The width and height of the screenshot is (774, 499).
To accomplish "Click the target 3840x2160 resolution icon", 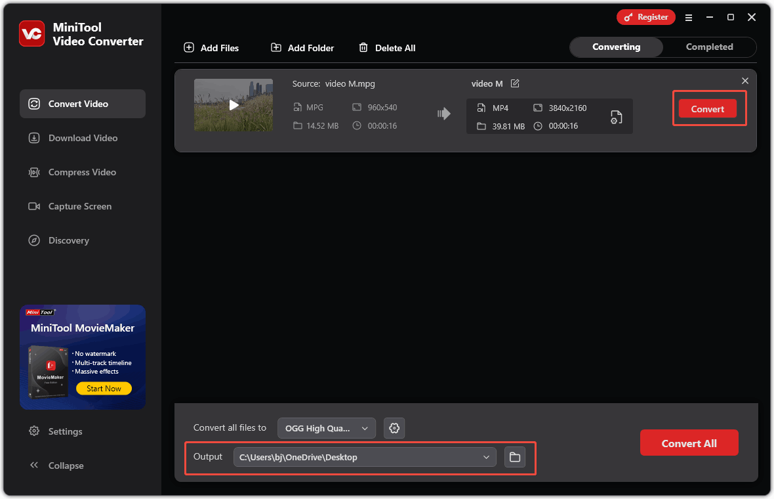I will tap(538, 108).
